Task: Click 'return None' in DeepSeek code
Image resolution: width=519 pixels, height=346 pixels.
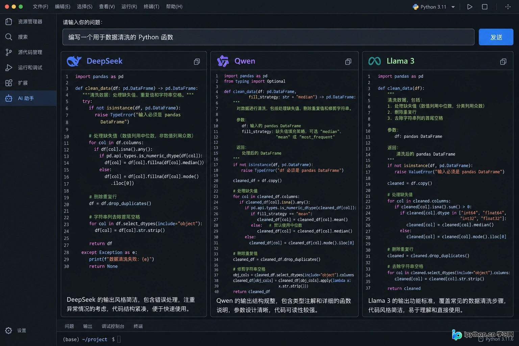Action: (103, 266)
